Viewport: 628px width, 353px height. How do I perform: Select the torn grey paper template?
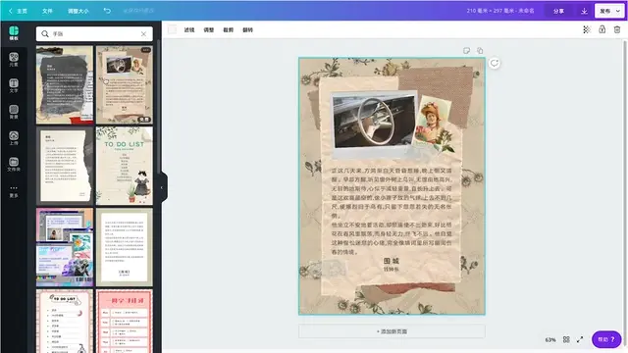[65, 85]
